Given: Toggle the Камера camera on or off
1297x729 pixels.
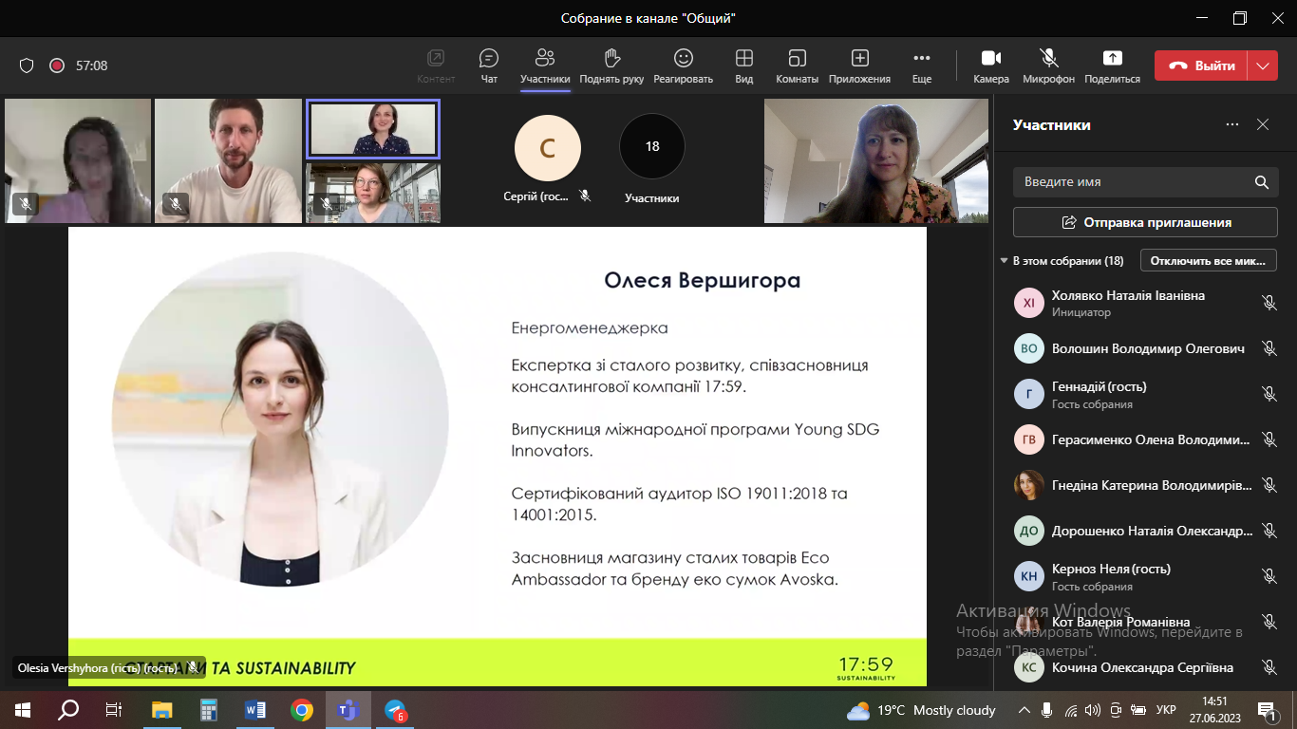Looking at the screenshot, I should pos(991,59).
